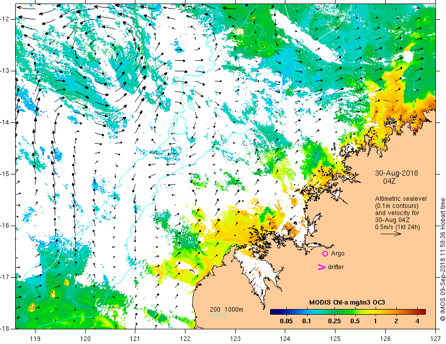Image resolution: width=446 pixels, height=344 pixels.
Task: Click the longitude axis label '125'
Action: pos(336,338)
